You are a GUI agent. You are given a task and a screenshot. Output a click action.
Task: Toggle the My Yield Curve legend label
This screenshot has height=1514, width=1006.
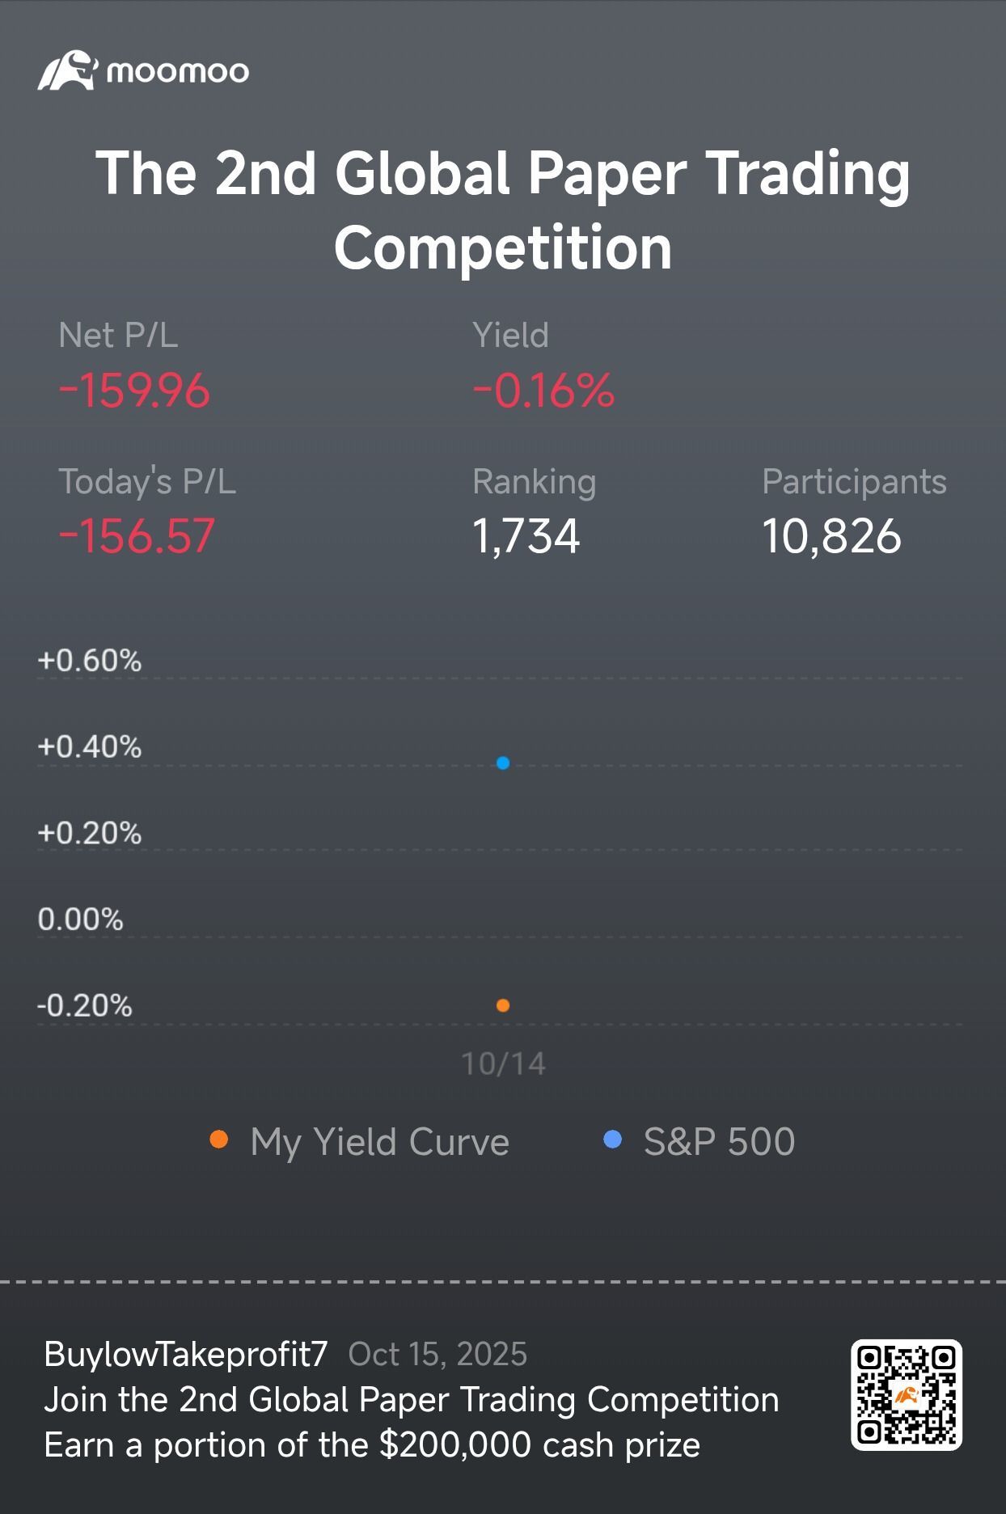379,1142
